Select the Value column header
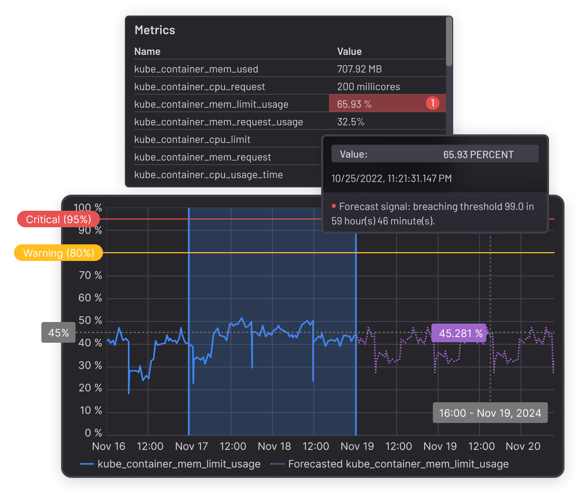 (349, 51)
